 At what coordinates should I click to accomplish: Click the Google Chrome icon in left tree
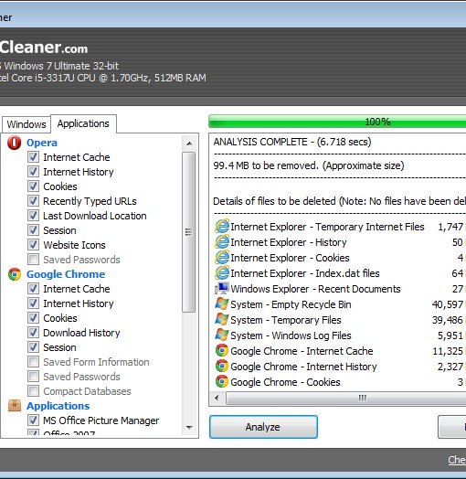15,274
